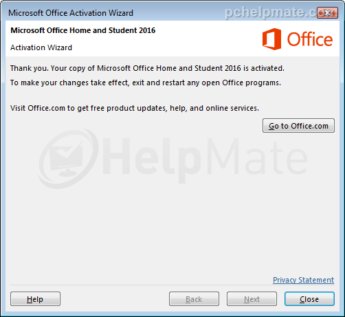The height and width of the screenshot is (317, 345).
Task: Click the Visit Office.com free updates text
Action: [x=135, y=108]
